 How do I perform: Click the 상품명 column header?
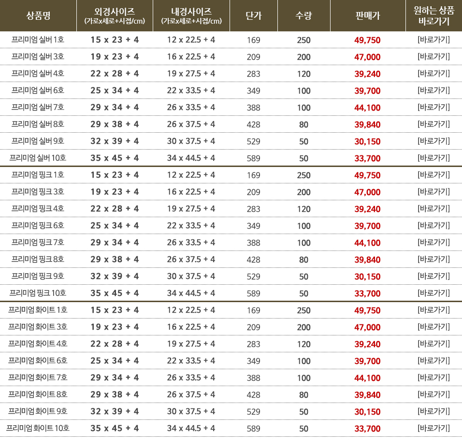(38, 16)
